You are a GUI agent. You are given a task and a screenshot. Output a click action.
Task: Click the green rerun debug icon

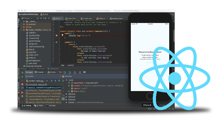click(22, 72)
